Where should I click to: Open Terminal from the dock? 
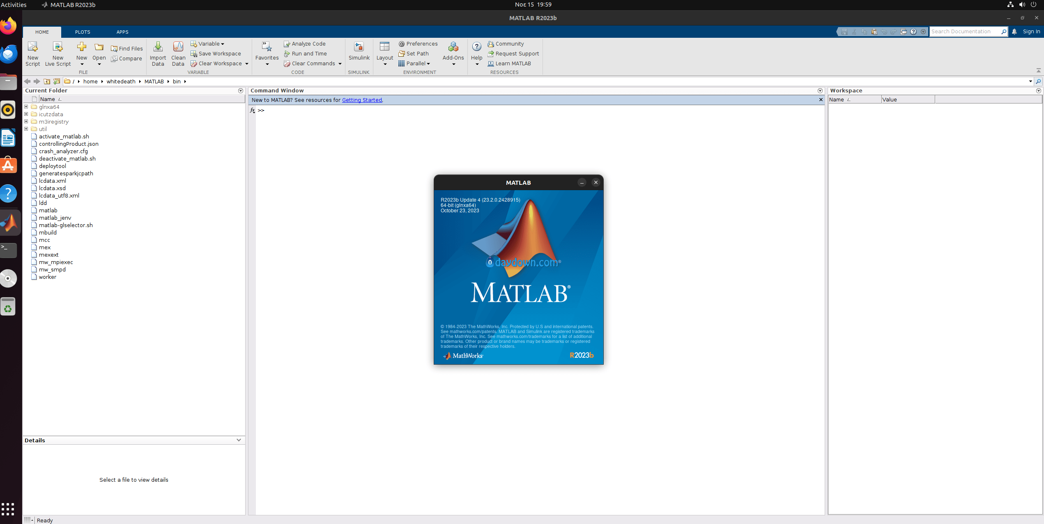(8, 250)
